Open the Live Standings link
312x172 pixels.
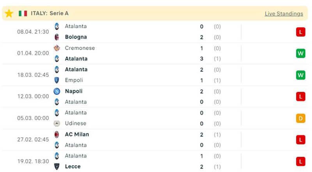pos(284,14)
